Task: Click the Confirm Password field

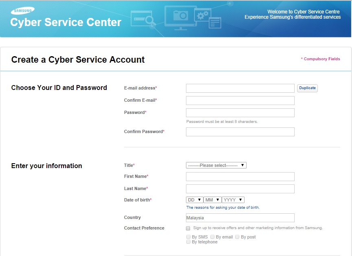Action: 240,132
